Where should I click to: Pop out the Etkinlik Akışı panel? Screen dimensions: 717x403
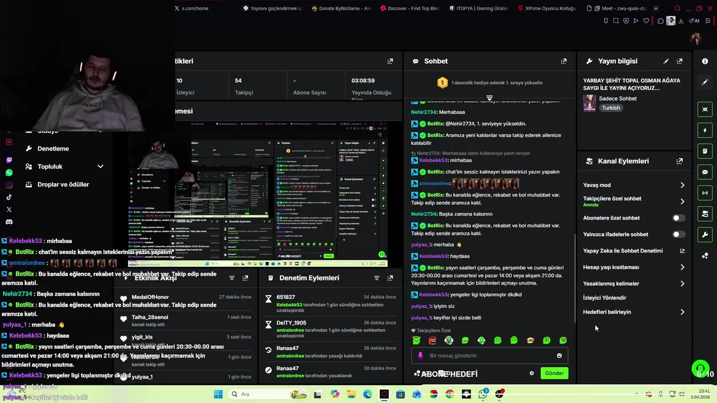[245, 278]
